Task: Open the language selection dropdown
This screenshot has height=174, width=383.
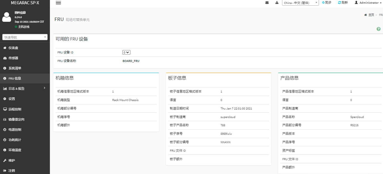Action: [300, 3]
